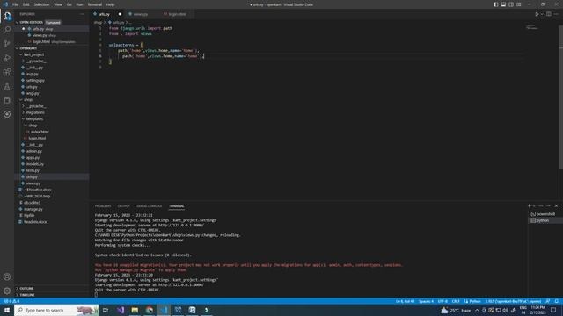The image size is (563, 316).
Task: Open the Help menu
Action: (x=110, y=4)
